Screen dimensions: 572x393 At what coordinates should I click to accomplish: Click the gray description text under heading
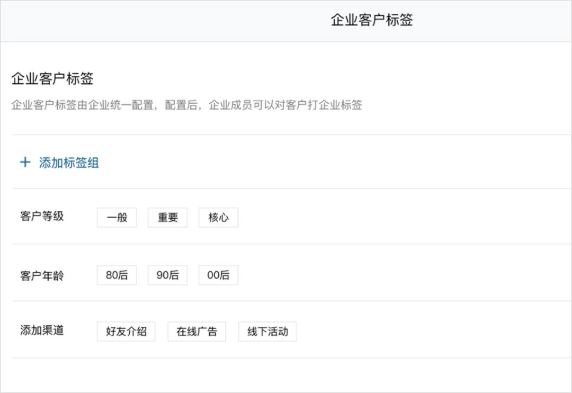pos(186,105)
